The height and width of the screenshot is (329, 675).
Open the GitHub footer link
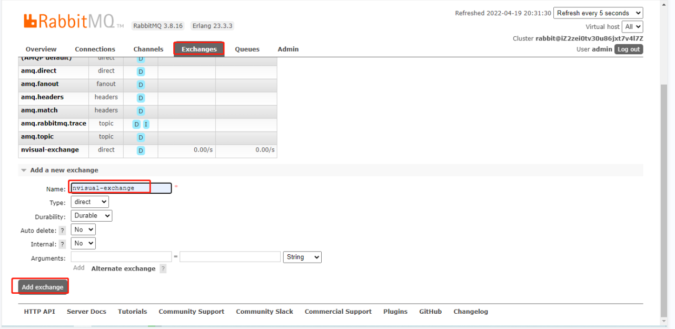tap(430, 312)
